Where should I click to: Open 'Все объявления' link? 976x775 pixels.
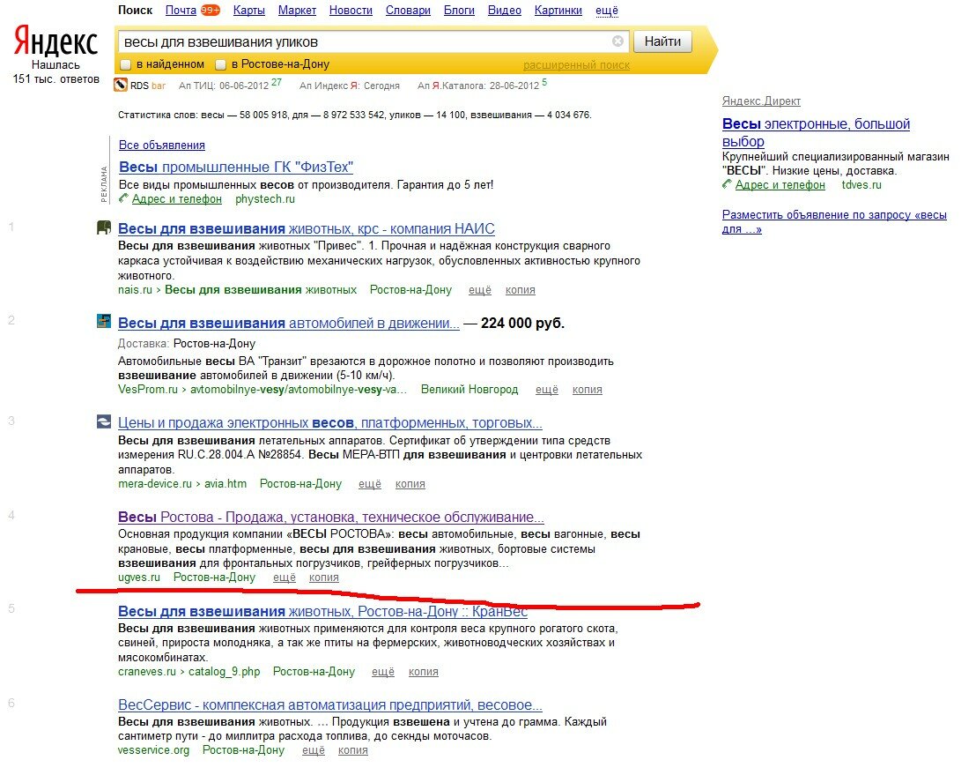(162, 145)
